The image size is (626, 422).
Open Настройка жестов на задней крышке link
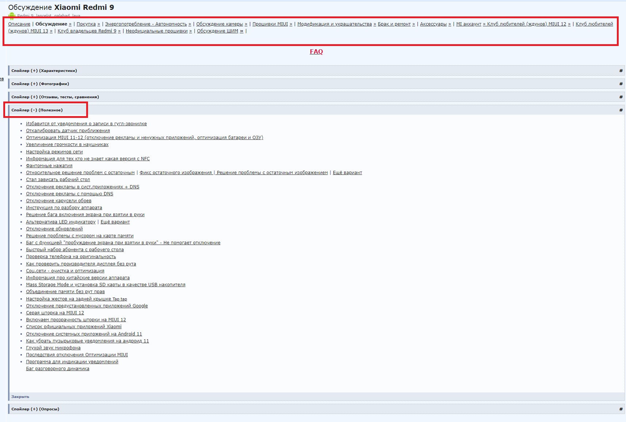76,299
